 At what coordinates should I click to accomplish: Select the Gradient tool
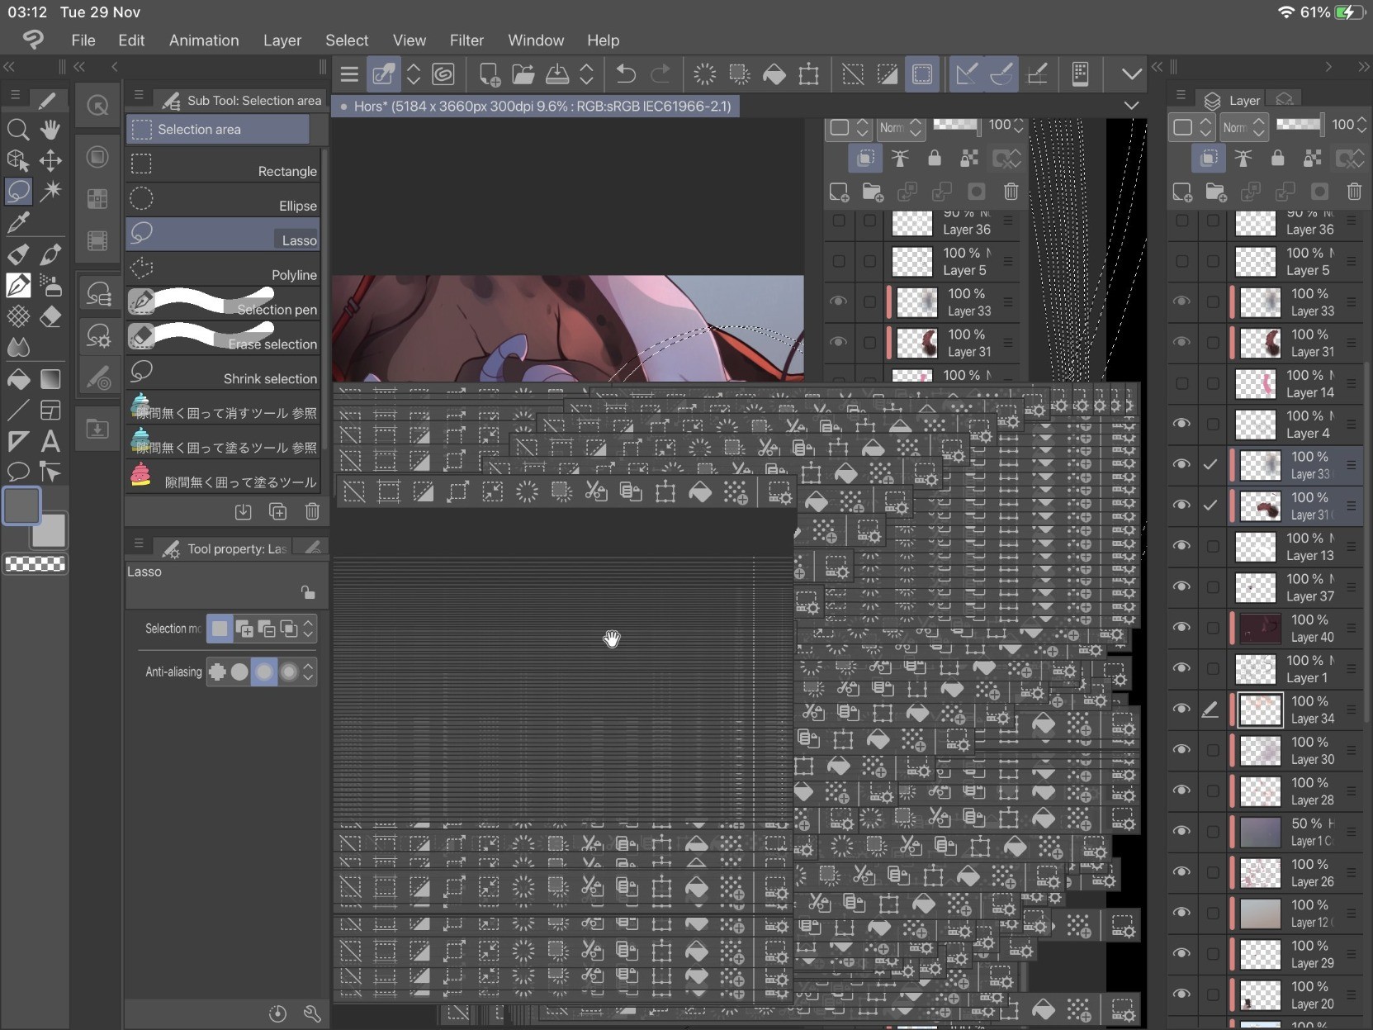click(50, 379)
